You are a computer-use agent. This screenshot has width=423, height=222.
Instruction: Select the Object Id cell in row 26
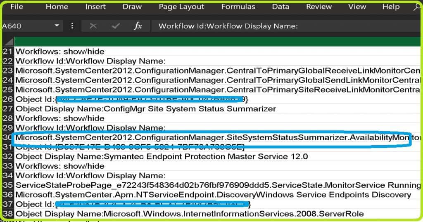(x=217, y=99)
